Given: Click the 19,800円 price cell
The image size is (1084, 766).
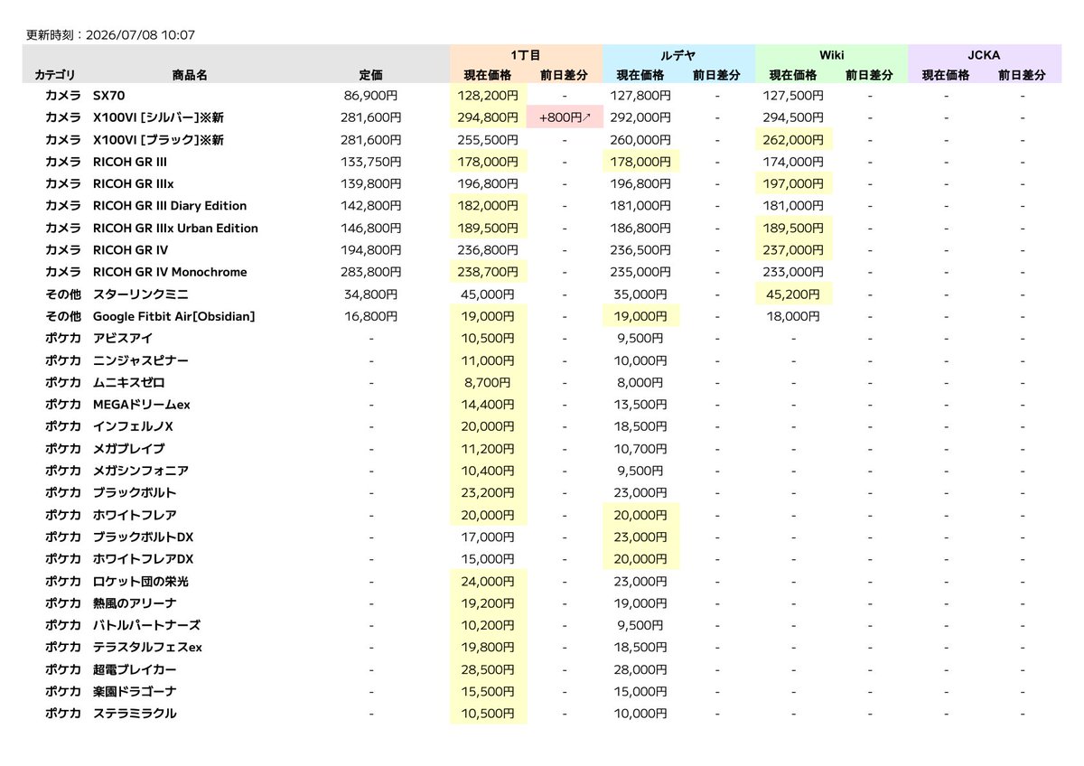Looking at the screenshot, I should coord(489,649).
